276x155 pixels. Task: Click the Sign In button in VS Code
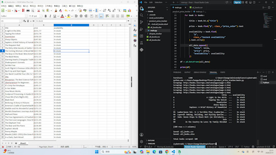coord(237,2)
